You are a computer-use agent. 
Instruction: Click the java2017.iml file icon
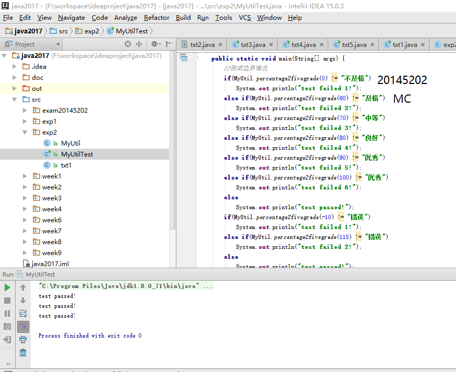coord(26,263)
